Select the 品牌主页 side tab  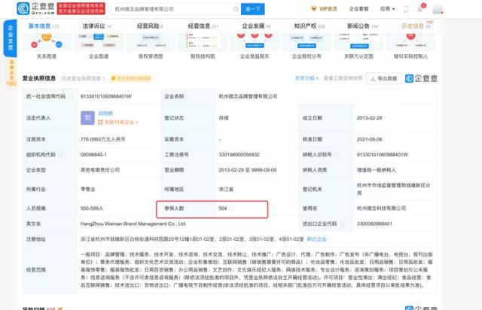[12, 72]
